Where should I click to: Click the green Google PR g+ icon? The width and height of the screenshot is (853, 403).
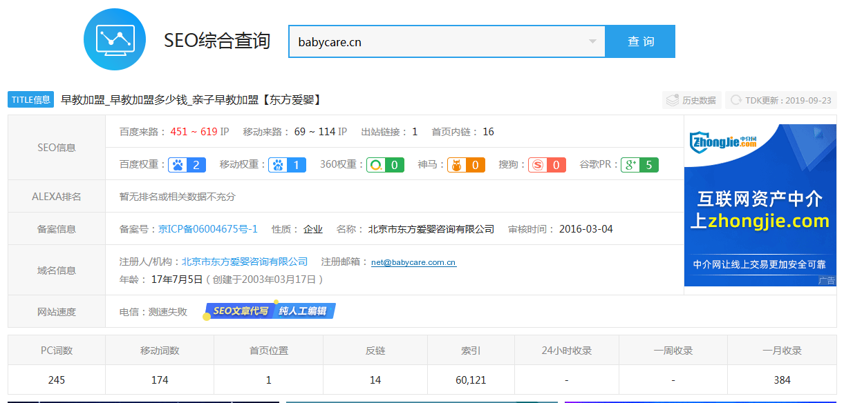pos(630,165)
